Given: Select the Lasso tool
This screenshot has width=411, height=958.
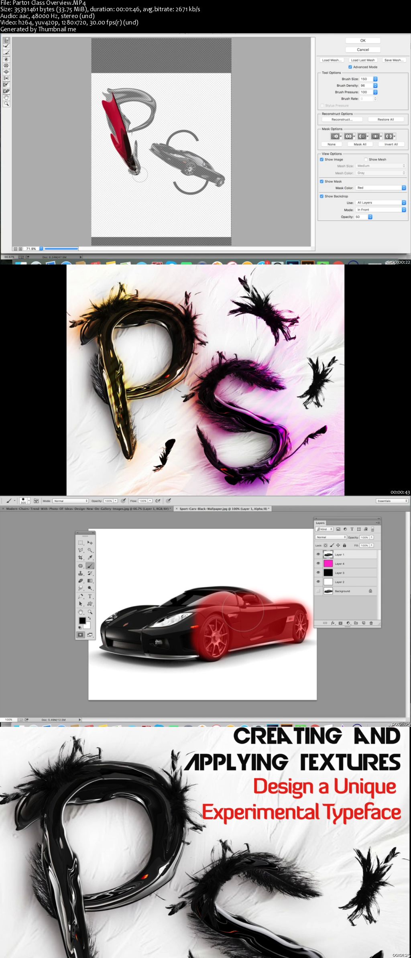Looking at the screenshot, I should [x=81, y=550].
